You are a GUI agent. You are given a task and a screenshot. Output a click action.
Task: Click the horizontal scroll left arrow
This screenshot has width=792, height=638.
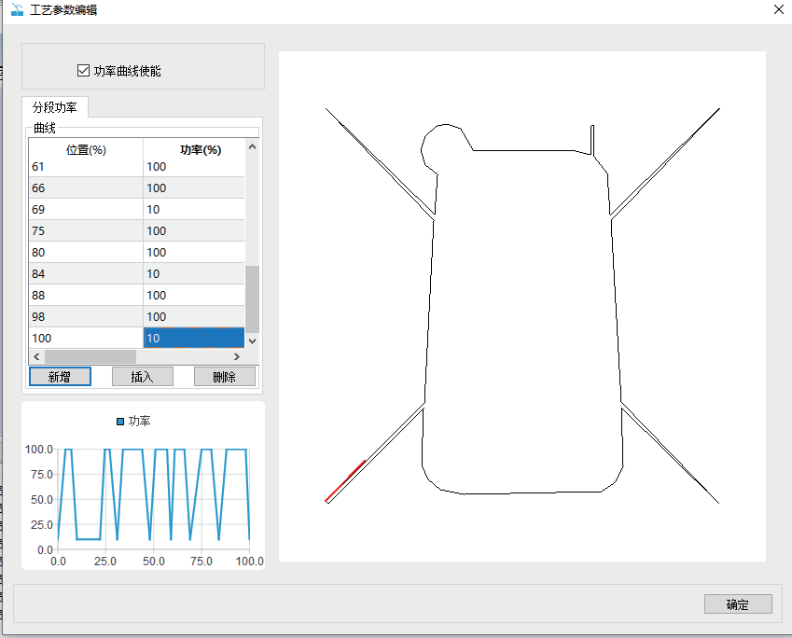pyautogui.click(x=36, y=356)
